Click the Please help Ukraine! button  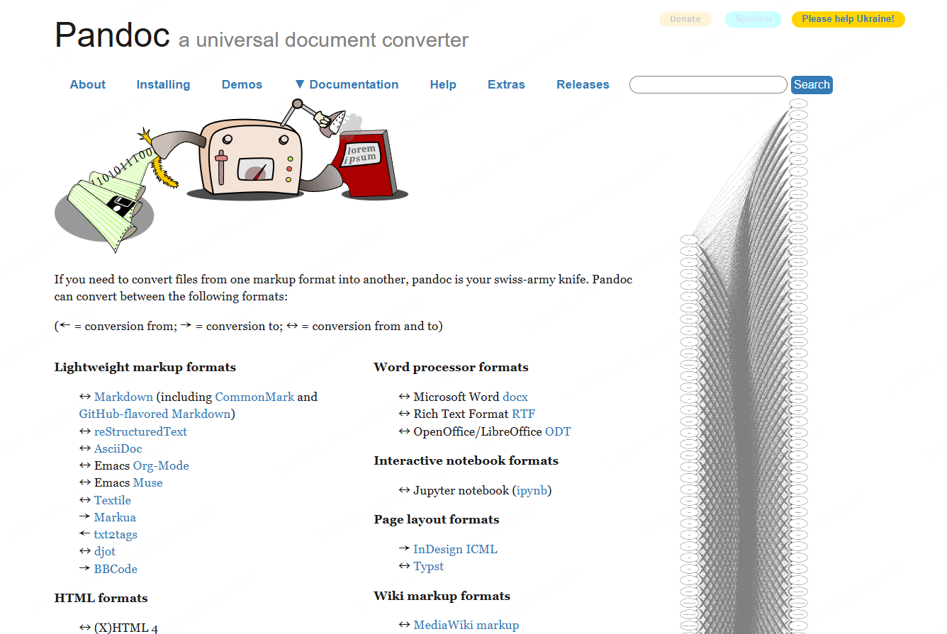848,19
